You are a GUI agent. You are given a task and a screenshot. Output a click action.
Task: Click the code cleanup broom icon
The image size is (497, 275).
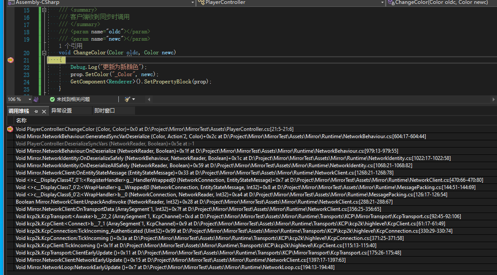click(127, 99)
